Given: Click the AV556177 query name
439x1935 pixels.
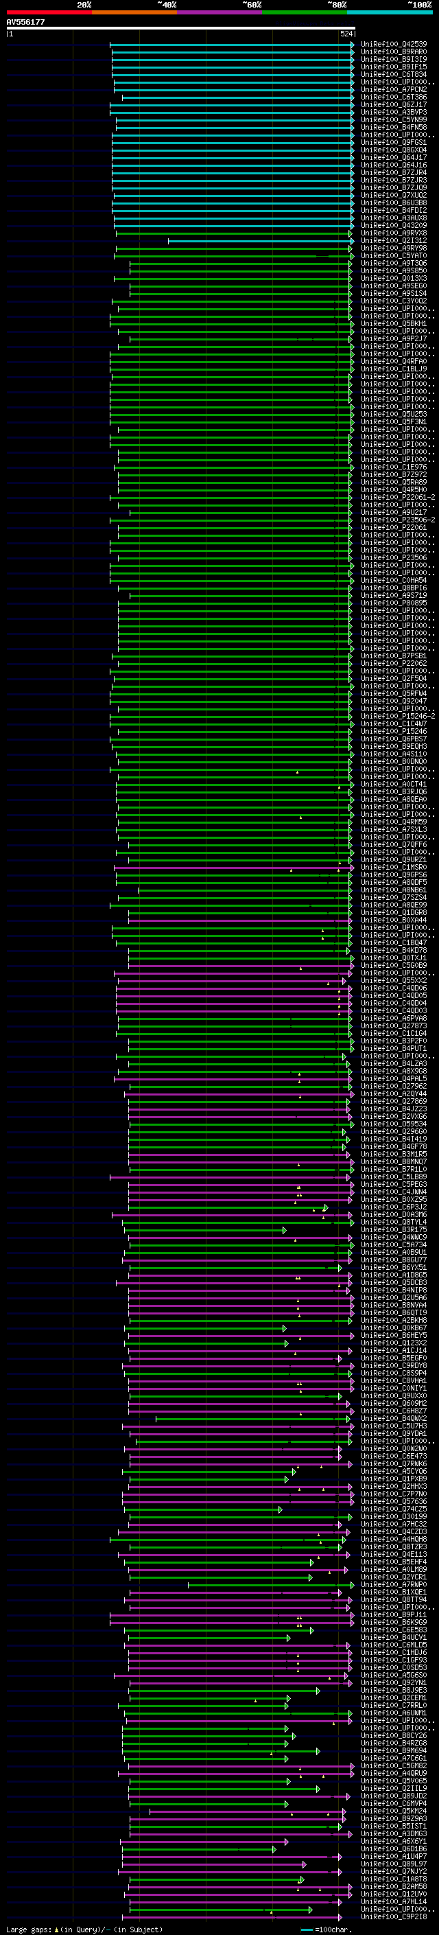Looking at the screenshot, I should point(25,22).
